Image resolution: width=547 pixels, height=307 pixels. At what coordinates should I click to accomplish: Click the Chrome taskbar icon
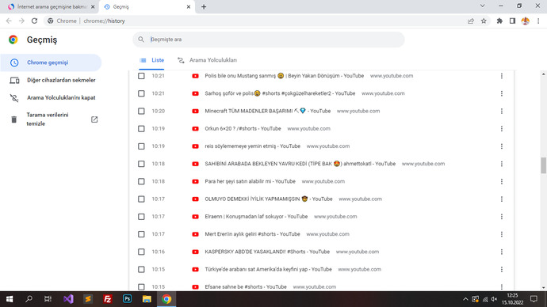point(166,299)
